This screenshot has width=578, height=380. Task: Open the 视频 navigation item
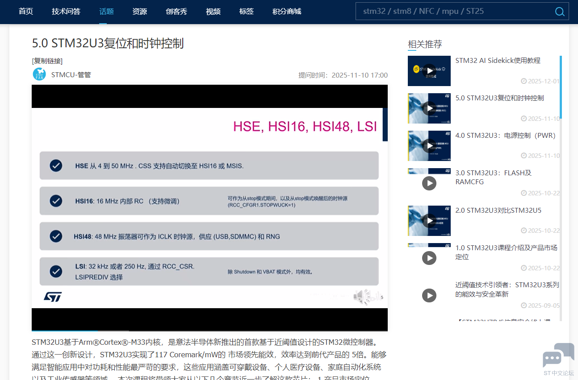pyautogui.click(x=213, y=12)
